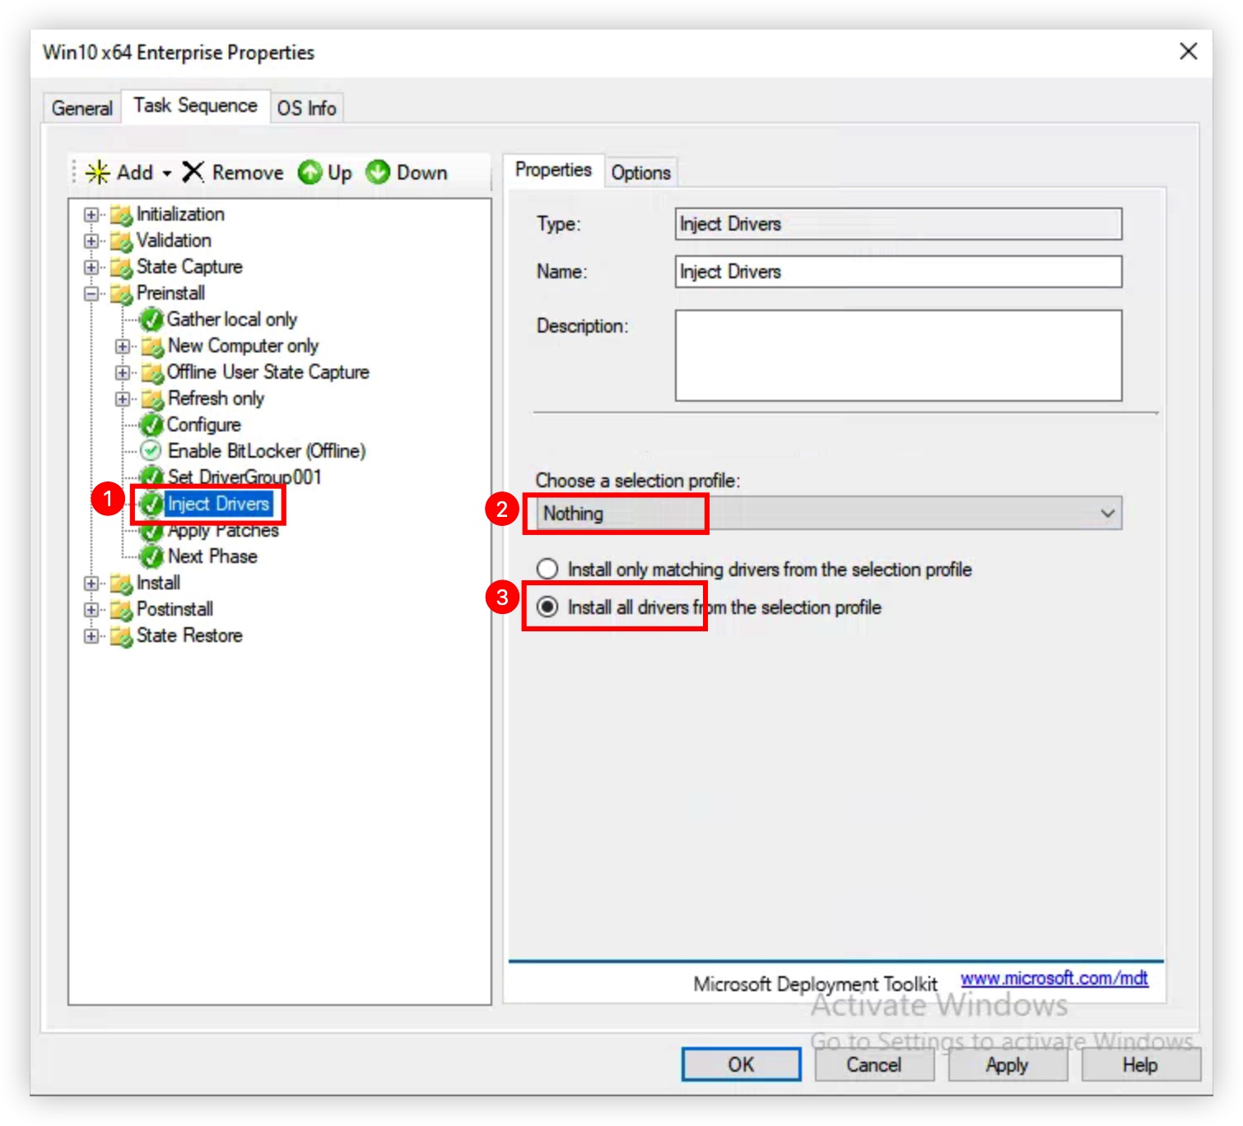The height and width of the screenshot is (1126, 1243).
Task: Click the Next Phase step checkmark icon
Action: click(151, 556)
